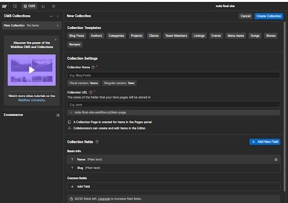Focus the Collection URL input field

pyautogui.click(x=174, y=105)
